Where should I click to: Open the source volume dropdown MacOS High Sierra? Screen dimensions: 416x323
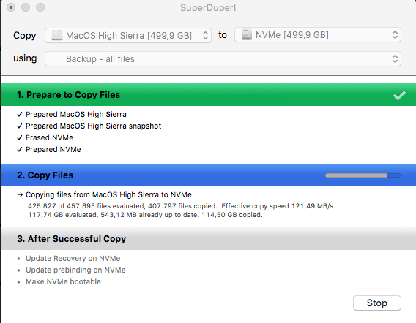(128, 36)
